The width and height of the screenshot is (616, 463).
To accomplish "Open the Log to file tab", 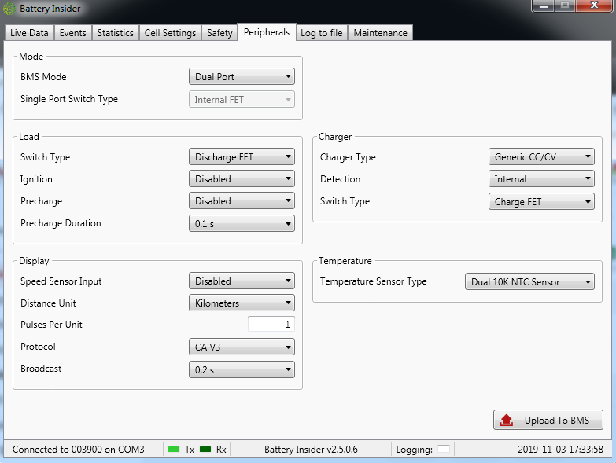I will 321,33.
